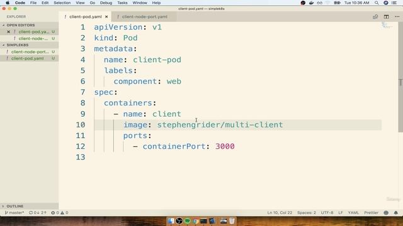The height and width of the screenshot is (226, 403).
Task: Open the Apple menu
Action: coord(8,3)
